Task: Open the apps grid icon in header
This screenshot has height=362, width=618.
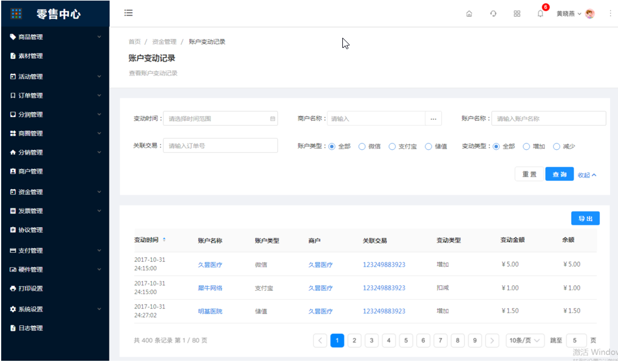Action: tap(517, 14)
